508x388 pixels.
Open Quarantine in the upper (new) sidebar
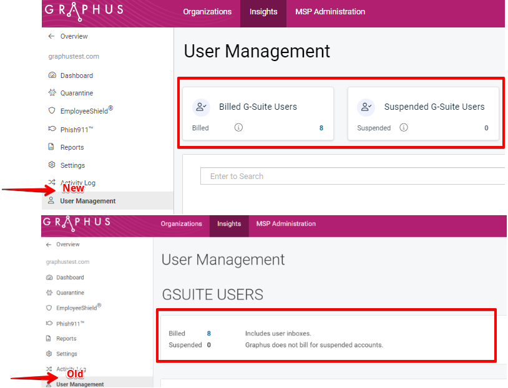click(x=77, y=93)
